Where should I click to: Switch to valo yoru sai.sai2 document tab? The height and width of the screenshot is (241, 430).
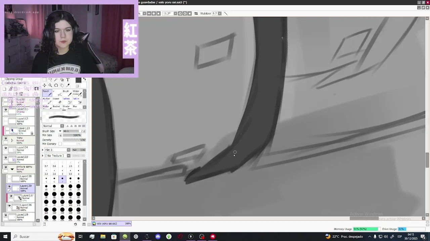(112, 224)
